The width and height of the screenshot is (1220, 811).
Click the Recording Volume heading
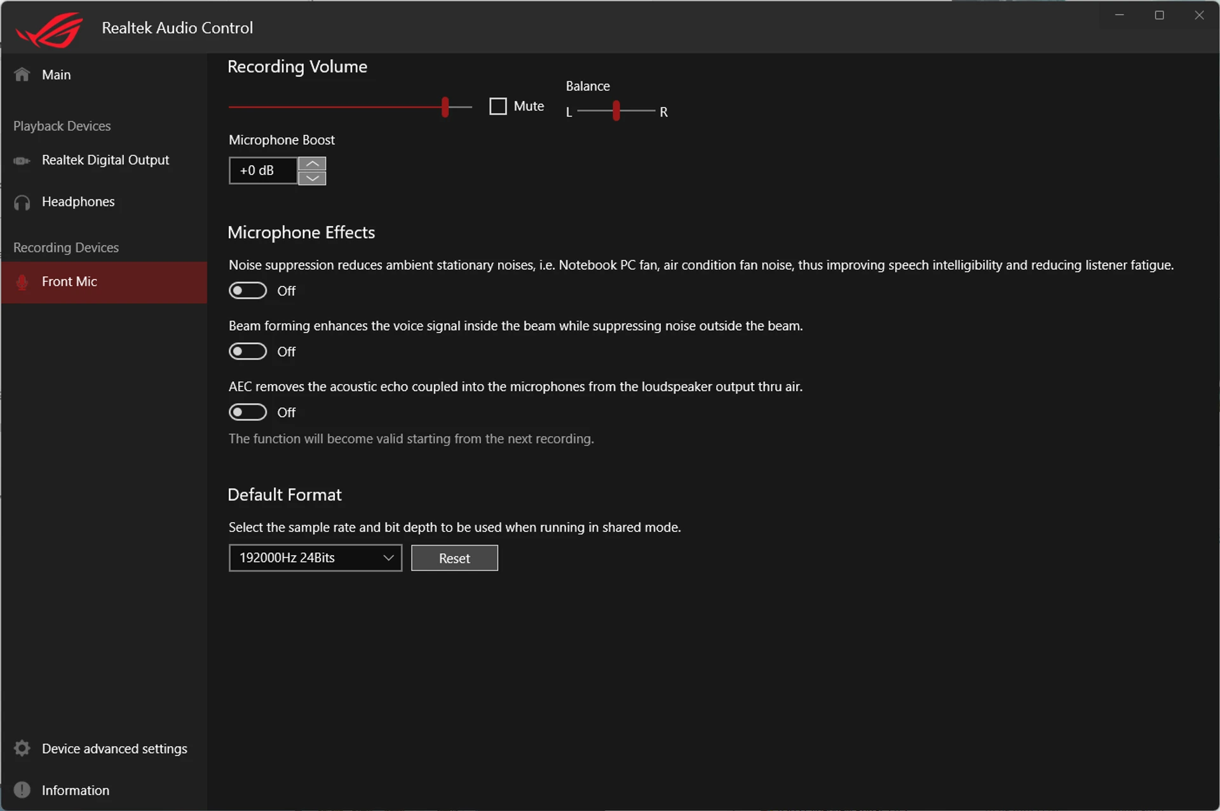(297, 67)
